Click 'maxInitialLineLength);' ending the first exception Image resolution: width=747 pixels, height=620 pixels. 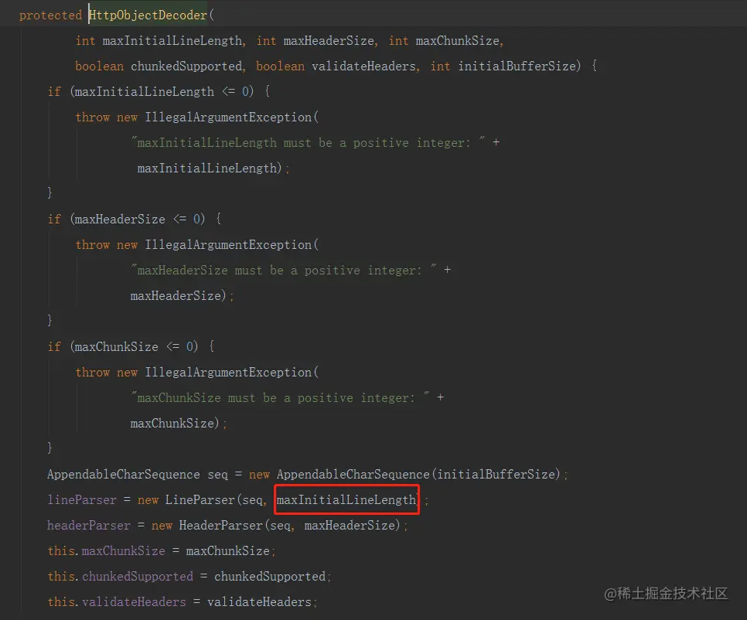pos(213,168)
